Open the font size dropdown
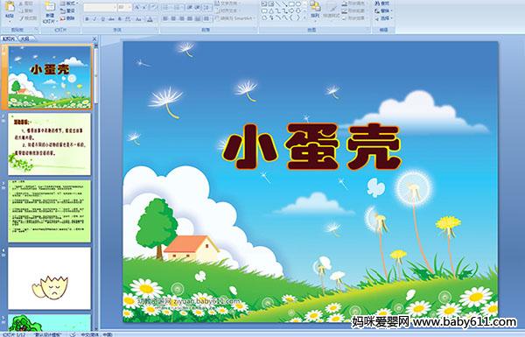525x337 pixels. [129, 7]
